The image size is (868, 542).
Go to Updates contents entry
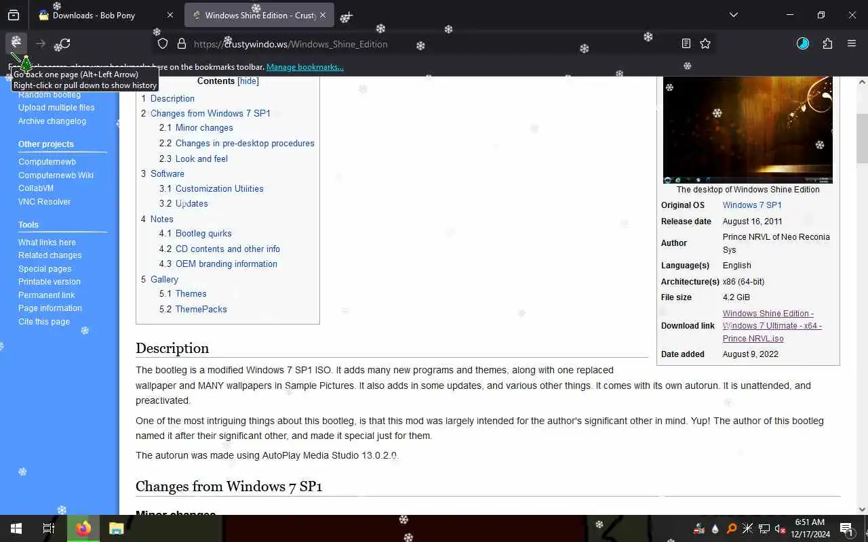(x=191, y=203)
